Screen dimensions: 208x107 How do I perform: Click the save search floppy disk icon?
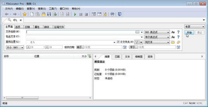[49, 14]
